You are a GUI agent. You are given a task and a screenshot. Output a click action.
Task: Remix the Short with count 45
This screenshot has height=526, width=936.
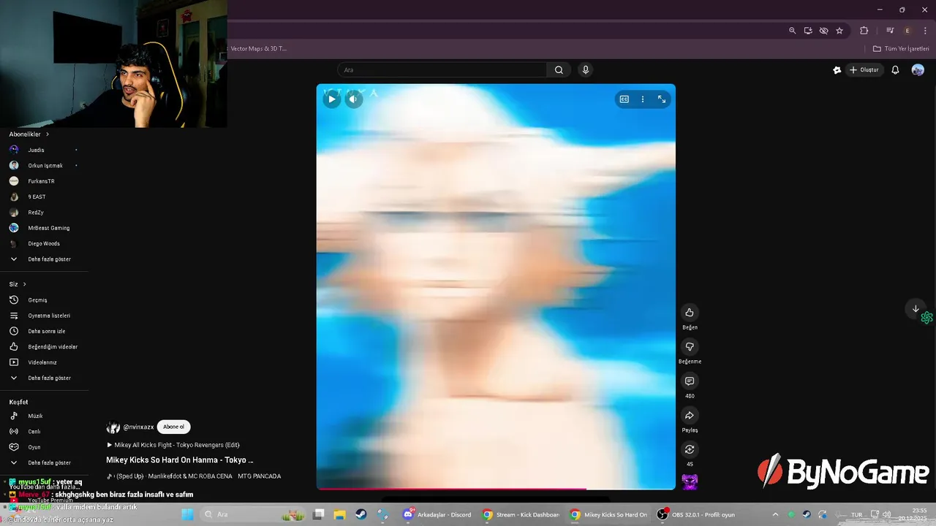coord(690,449)
